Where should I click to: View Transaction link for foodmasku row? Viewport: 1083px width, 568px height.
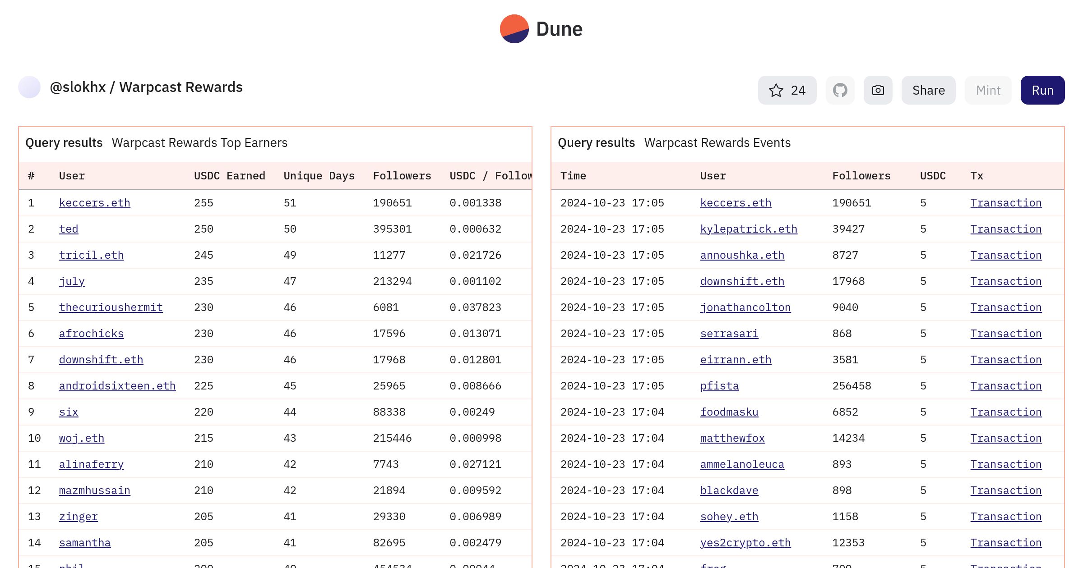pyautogui.click(x=1006, y=412)
